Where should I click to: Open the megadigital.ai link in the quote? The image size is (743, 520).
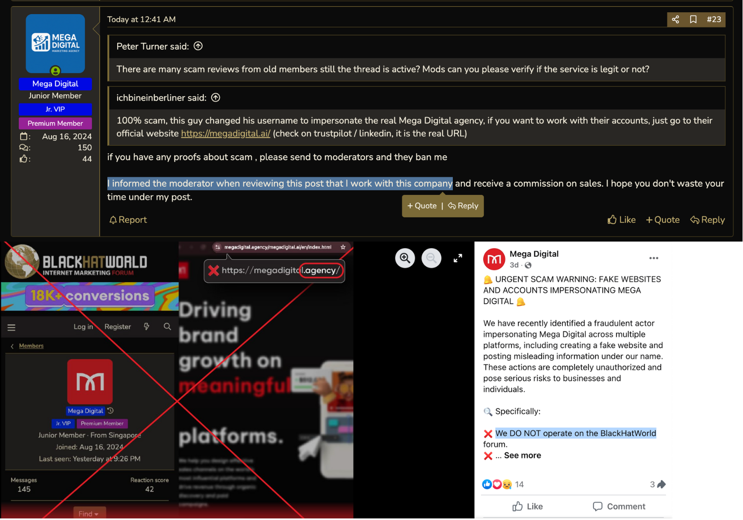(x=225, y=134)
